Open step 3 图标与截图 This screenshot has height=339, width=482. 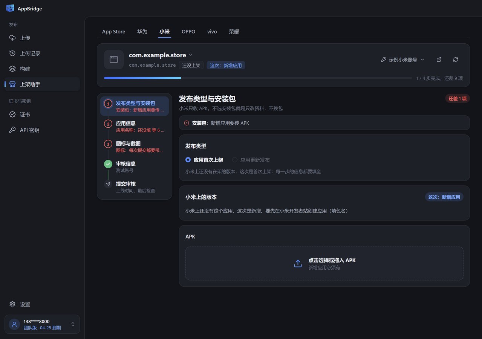coord(135,147)
